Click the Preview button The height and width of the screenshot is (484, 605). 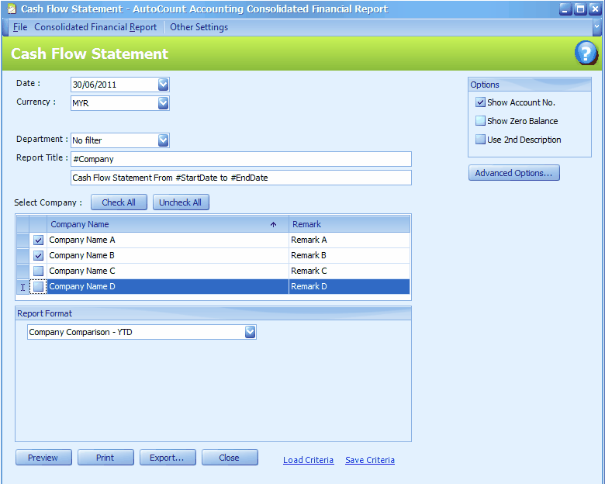(43, 458)
